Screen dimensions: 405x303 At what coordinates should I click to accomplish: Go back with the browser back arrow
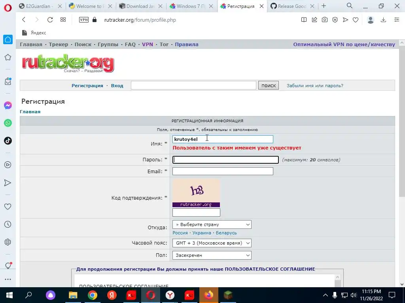(x=24, y=20)
